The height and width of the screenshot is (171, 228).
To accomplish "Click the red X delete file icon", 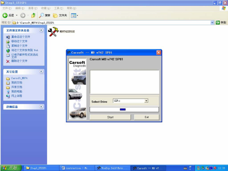I will [8, 61].
